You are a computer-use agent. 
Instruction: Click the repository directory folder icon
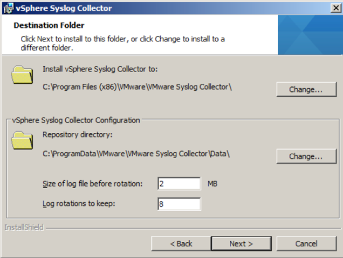[x=22, y=140]
